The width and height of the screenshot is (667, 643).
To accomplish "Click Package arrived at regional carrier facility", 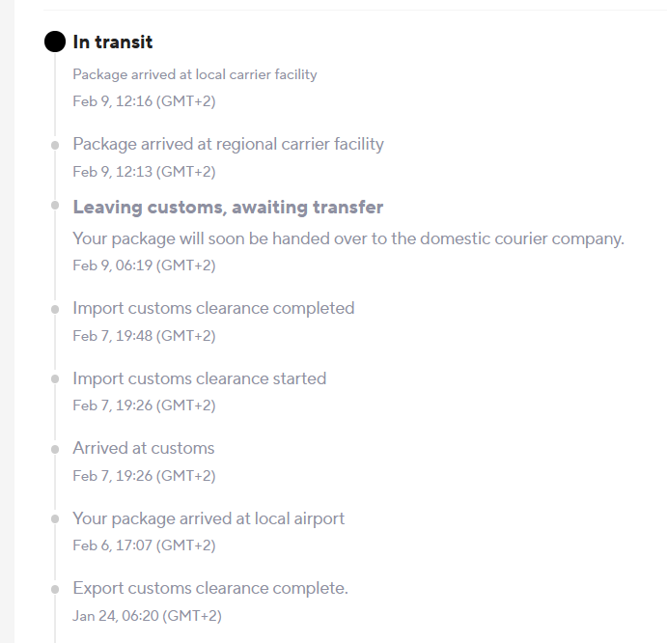I will 228,144.
